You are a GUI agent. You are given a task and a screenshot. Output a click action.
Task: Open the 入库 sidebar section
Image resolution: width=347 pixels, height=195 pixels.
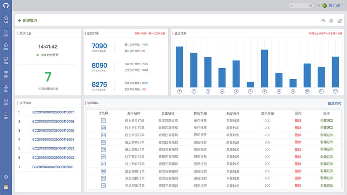click(x=6, y=20)
